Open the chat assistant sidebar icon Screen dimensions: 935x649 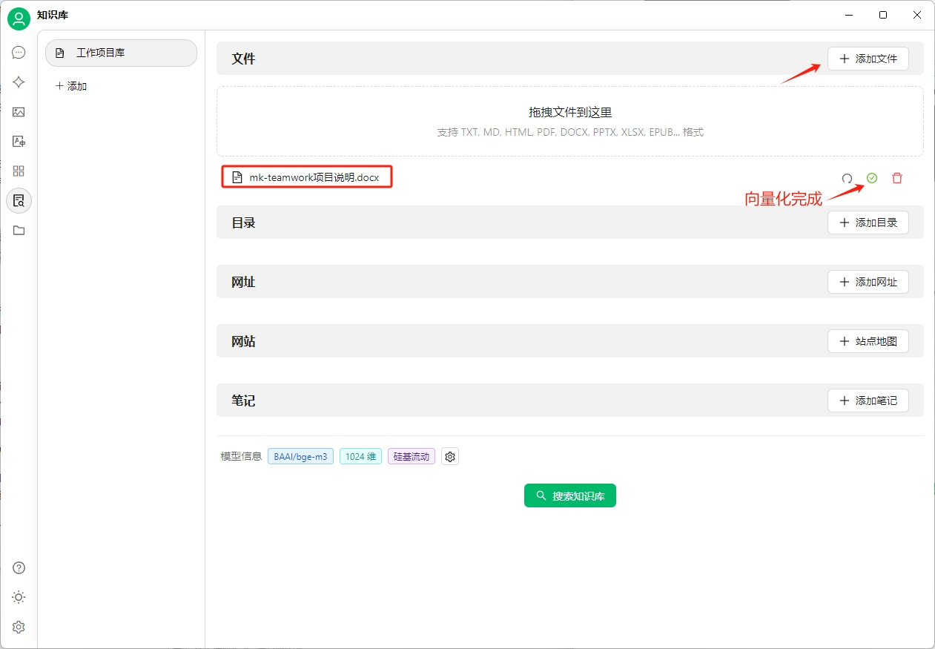point(19,53)
